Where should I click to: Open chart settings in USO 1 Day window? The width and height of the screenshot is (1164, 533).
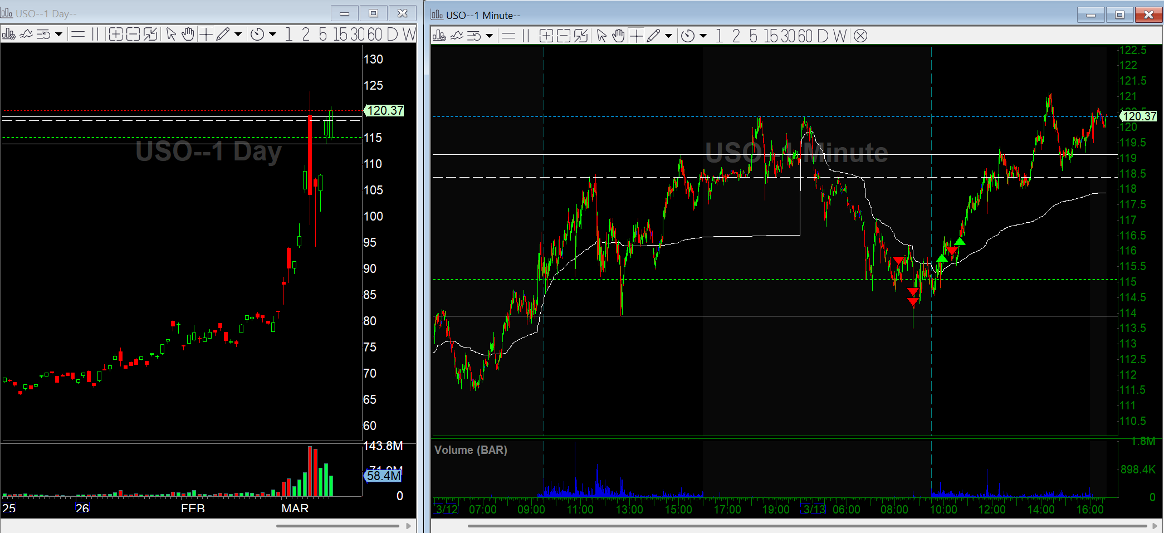[8, 35]
